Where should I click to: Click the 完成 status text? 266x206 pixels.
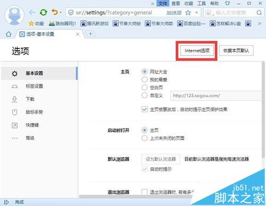19,202
